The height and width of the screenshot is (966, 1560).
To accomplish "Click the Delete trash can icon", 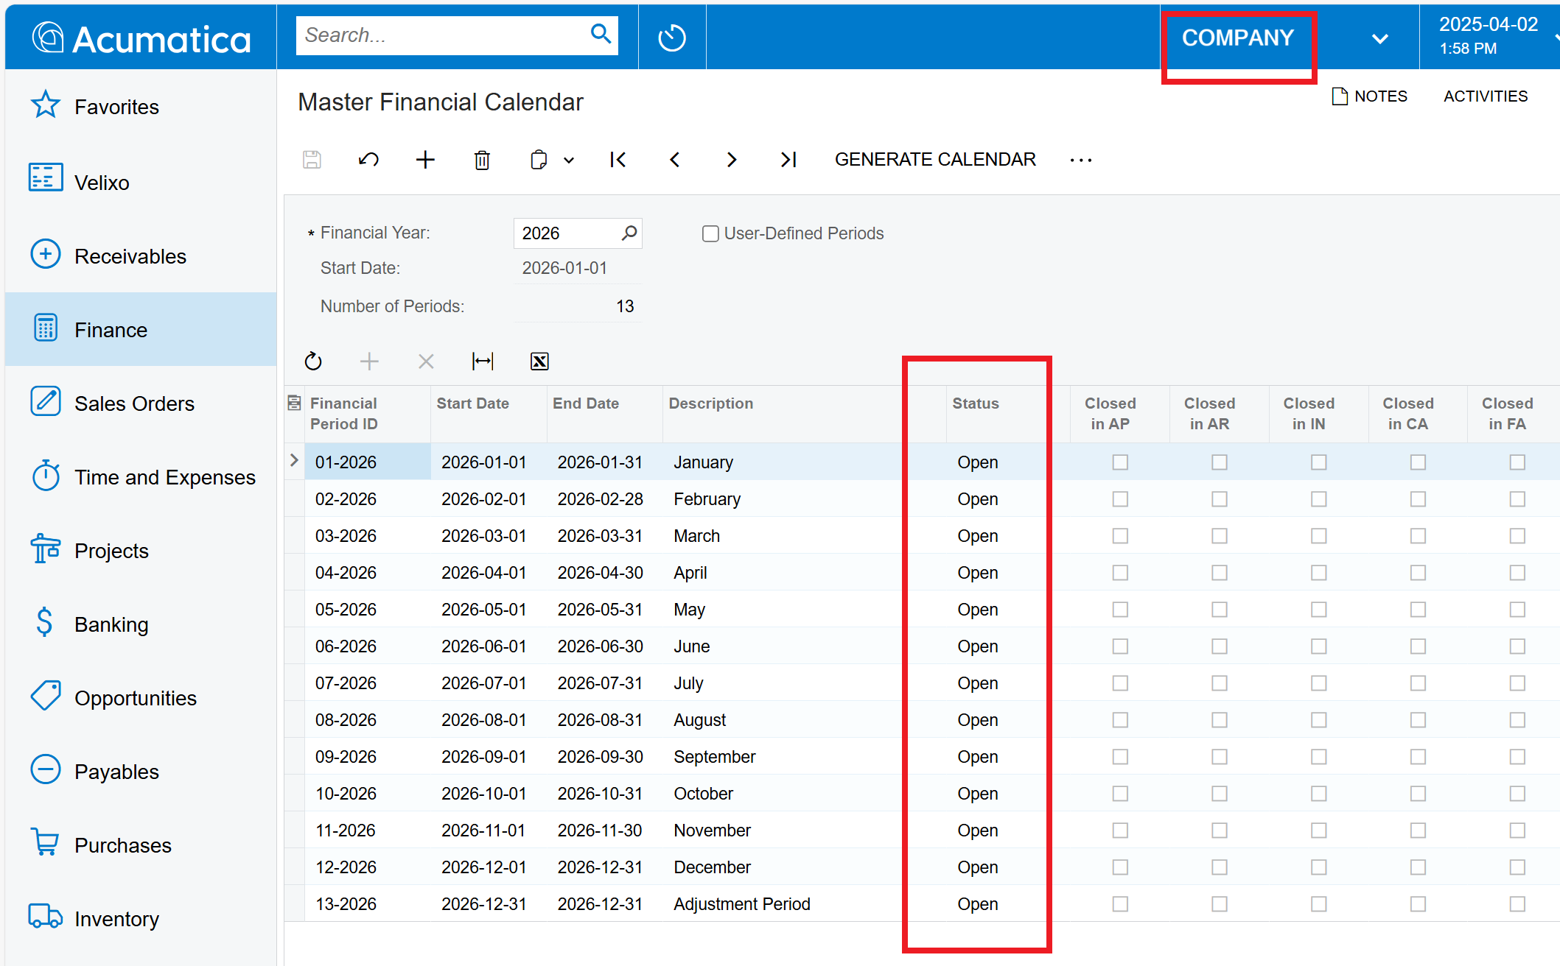I will [482, 160].
